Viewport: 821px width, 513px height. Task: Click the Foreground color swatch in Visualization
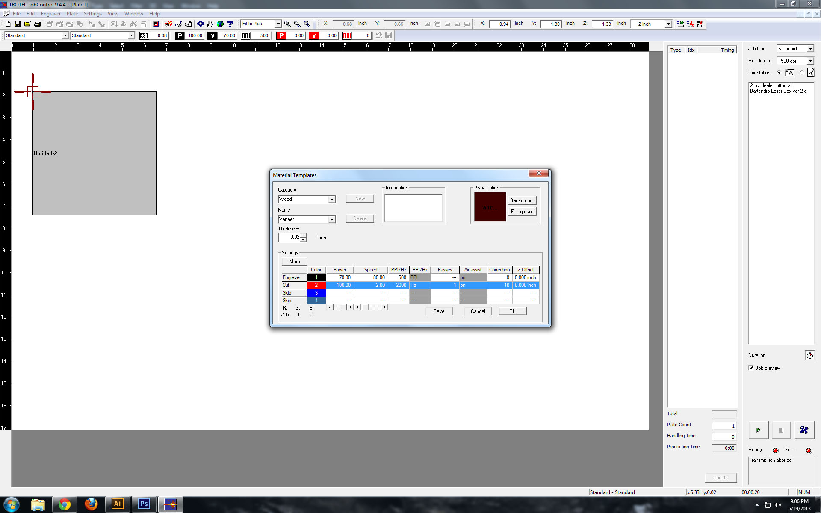click(523, 211)
